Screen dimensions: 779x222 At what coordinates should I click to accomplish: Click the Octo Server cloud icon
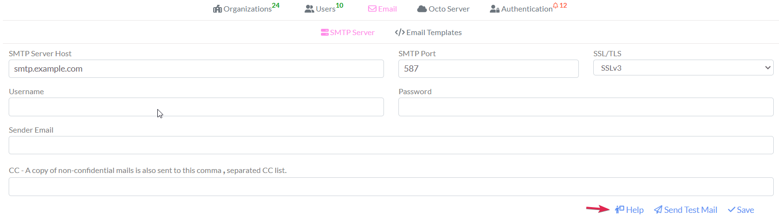tap(422, 9)
